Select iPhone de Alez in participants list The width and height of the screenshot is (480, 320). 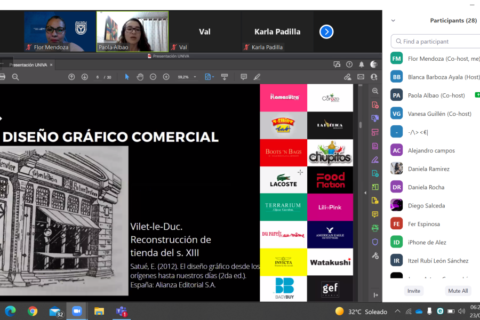(x=435, y=243)
